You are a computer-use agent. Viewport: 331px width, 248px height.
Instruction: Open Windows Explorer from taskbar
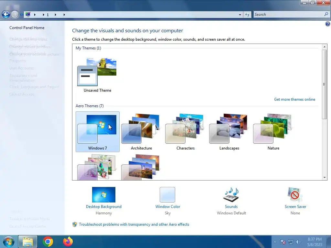28,242
